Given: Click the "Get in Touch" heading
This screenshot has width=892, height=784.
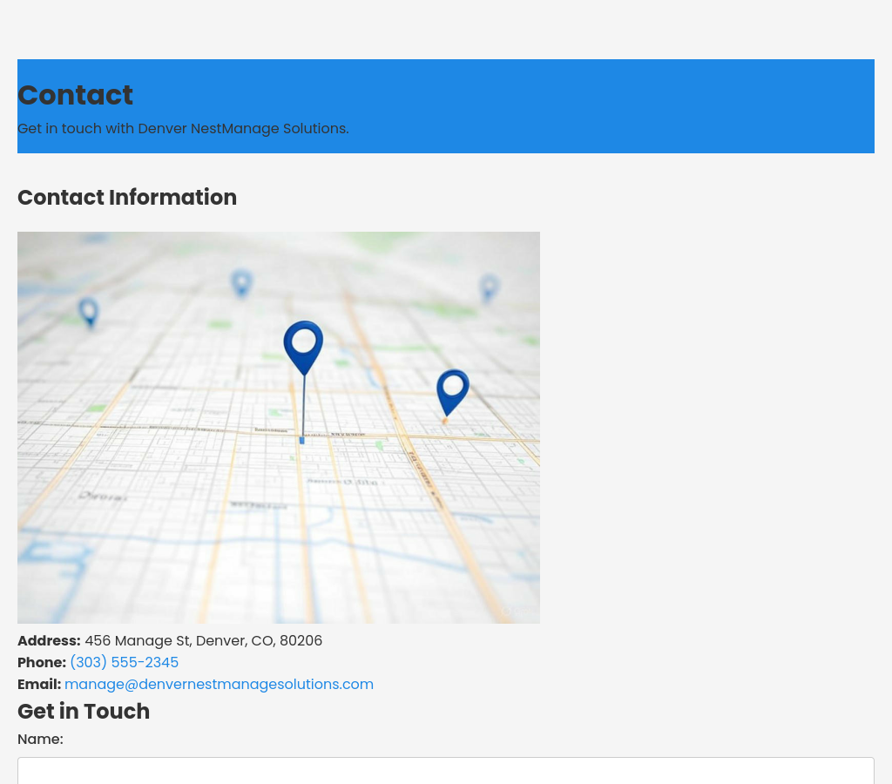Looking at the screenshot, I should [84, 711].
